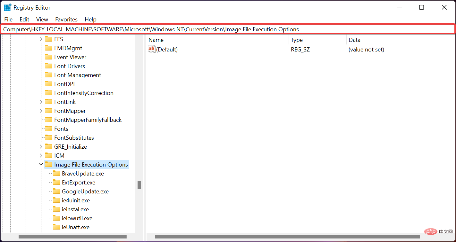Click the ieinstal.exe folder icon
The image size is (456, 242).
tap(56, 209)
